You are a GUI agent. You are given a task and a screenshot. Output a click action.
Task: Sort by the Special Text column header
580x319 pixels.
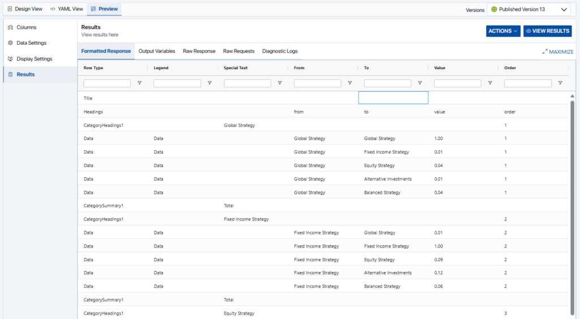coord(236,68)
